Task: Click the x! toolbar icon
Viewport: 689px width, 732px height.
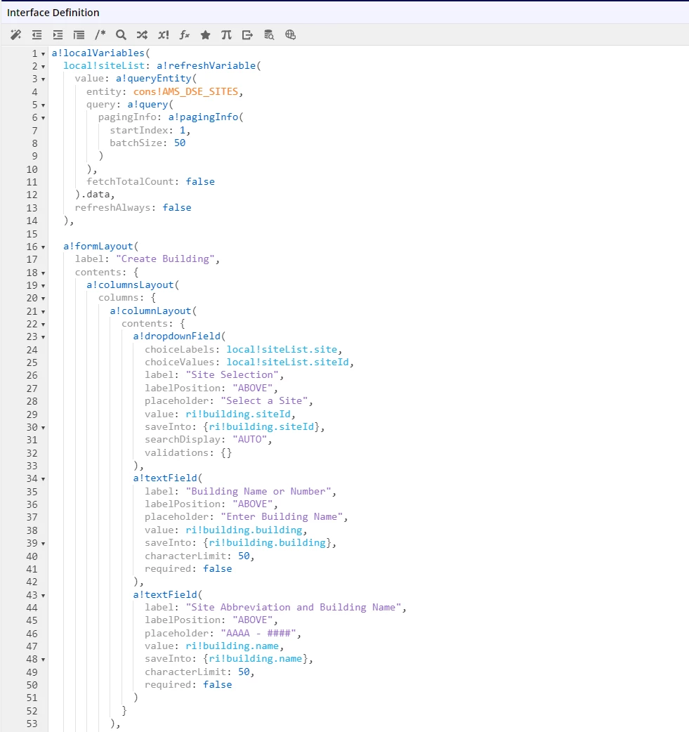Action: coord(164,35)
